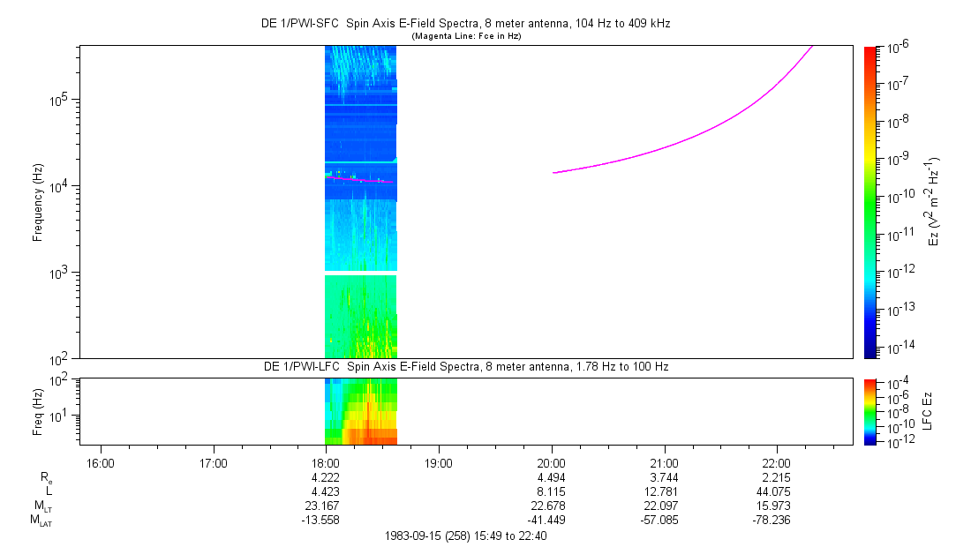Click the Freq (Hz) lower axis label

(x=38, y=410)
